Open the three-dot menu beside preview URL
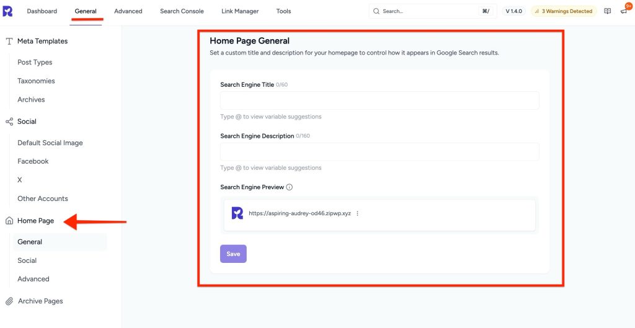635x328 pixels. click(x=358, y=213)
